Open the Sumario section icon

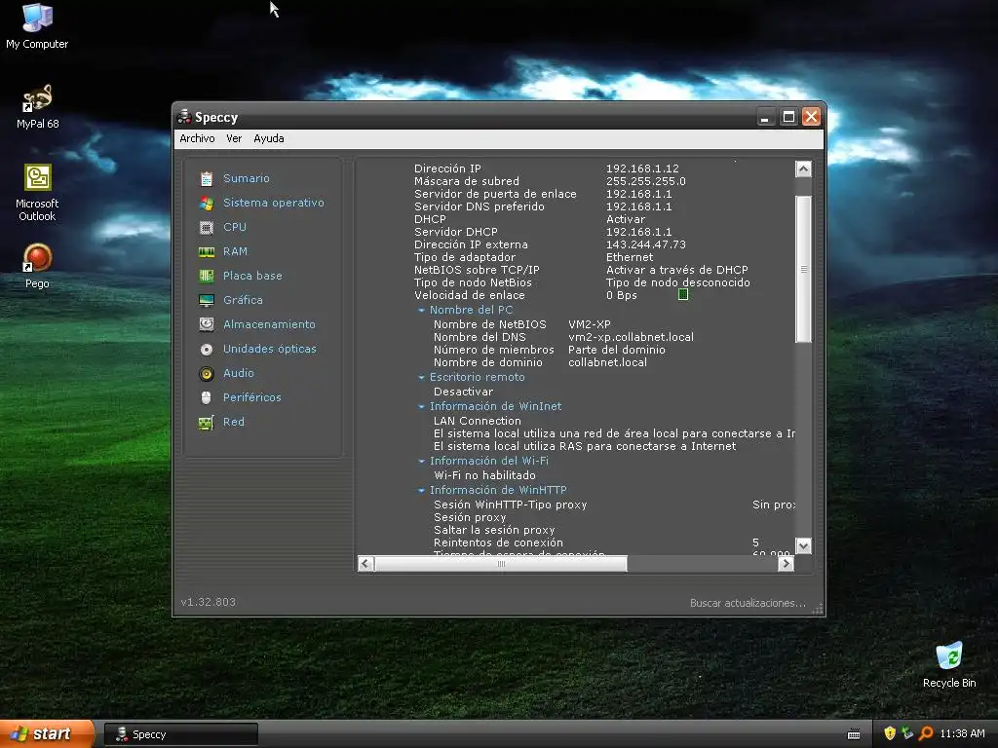(207, 179)
